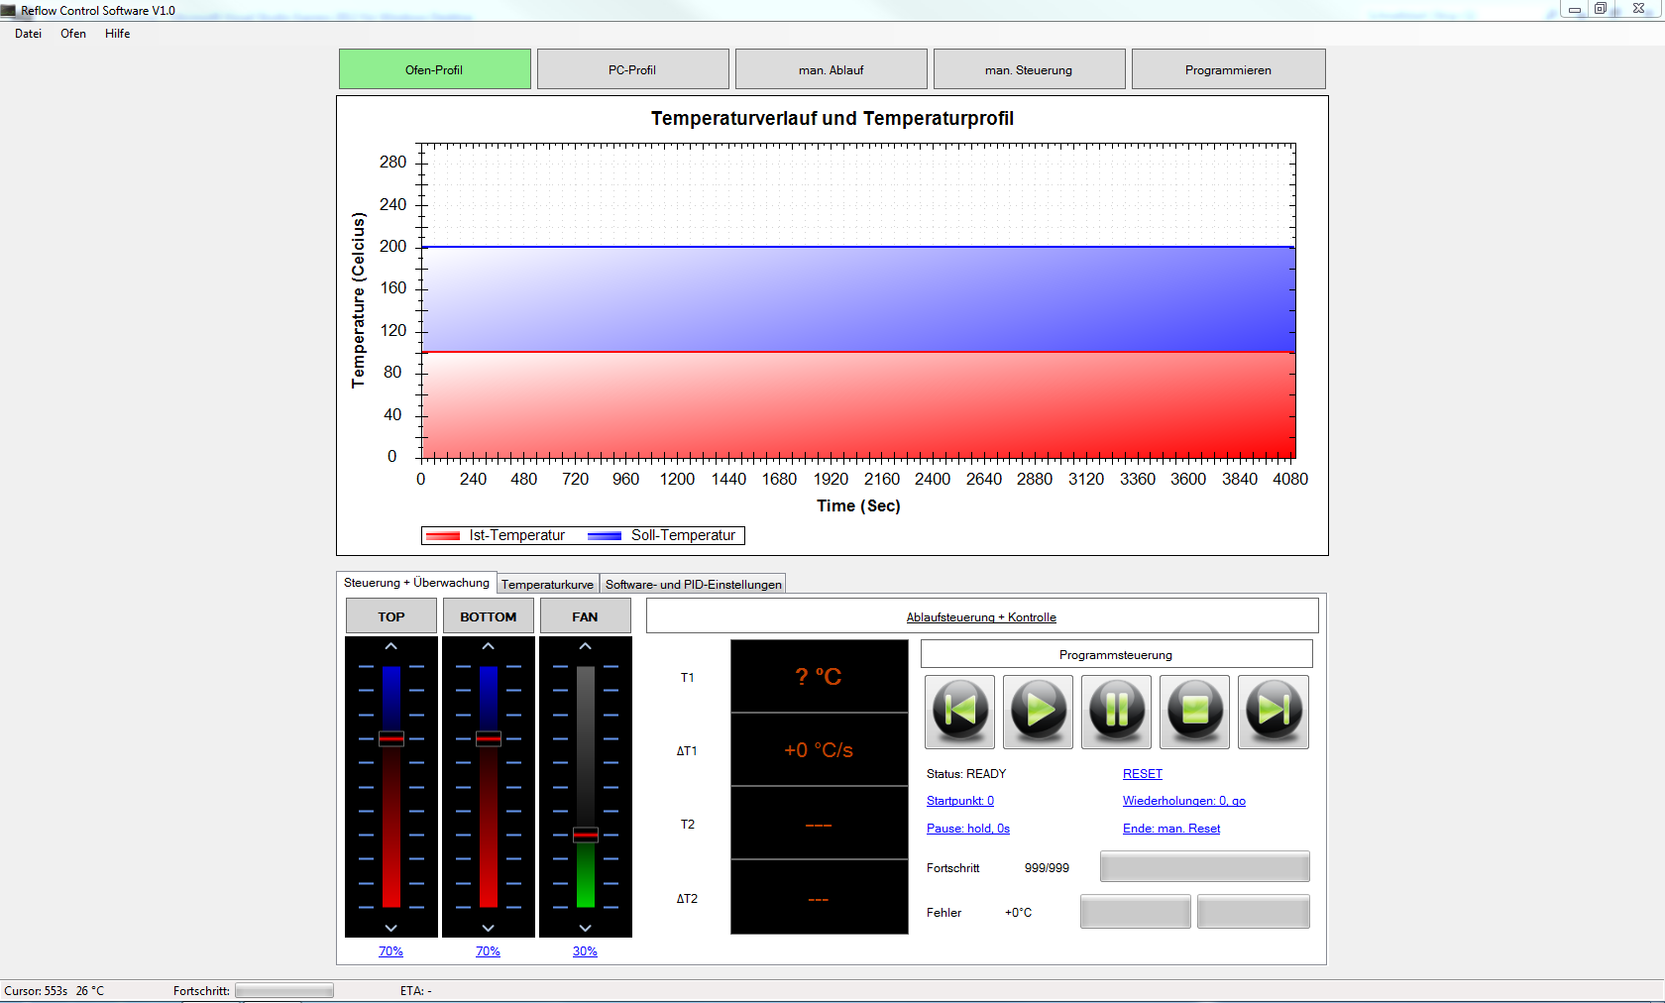Click the Fortschritt progress bar in panel

(1205, 866)
